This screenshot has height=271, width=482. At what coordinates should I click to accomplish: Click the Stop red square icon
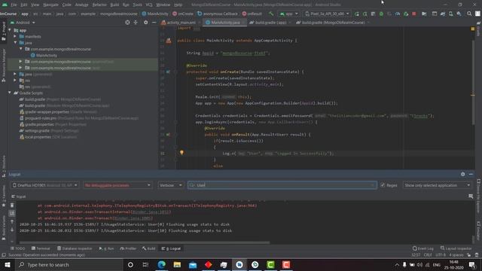414,14
